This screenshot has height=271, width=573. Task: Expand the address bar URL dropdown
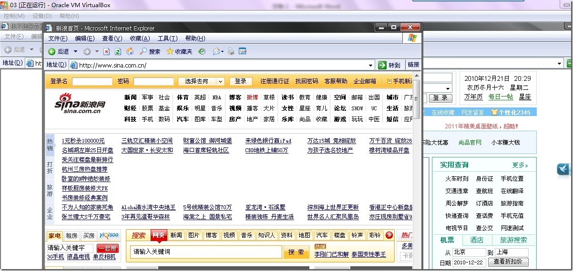[371, 65]
